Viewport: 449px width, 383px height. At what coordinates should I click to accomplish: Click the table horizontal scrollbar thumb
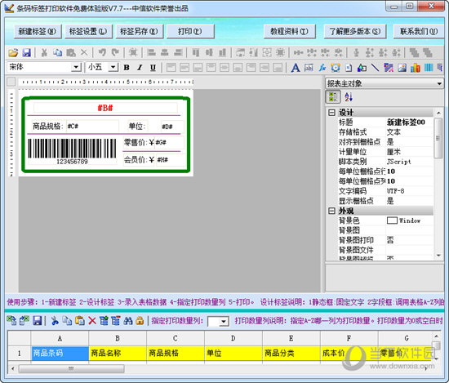tap(71, 368)
